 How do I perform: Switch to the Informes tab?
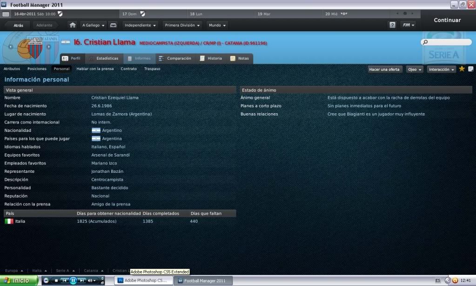pos(139,58)
